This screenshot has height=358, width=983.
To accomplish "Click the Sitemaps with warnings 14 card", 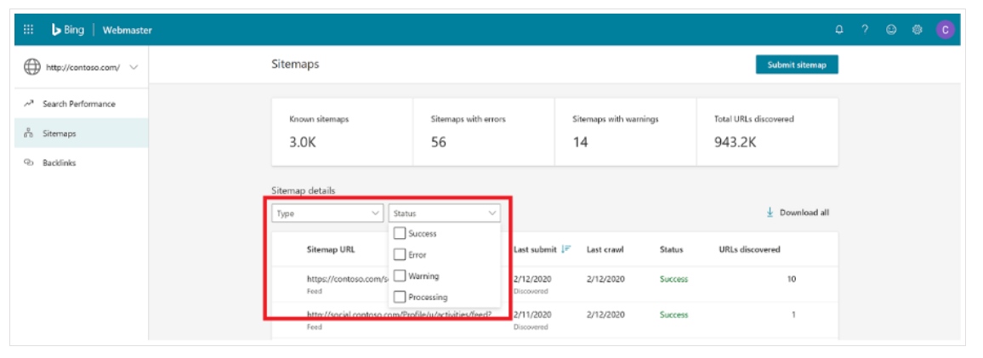I will pyautogui.click(x=625, y=132).
